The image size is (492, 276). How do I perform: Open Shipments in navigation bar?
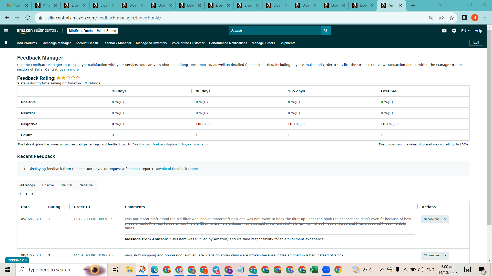287,43
